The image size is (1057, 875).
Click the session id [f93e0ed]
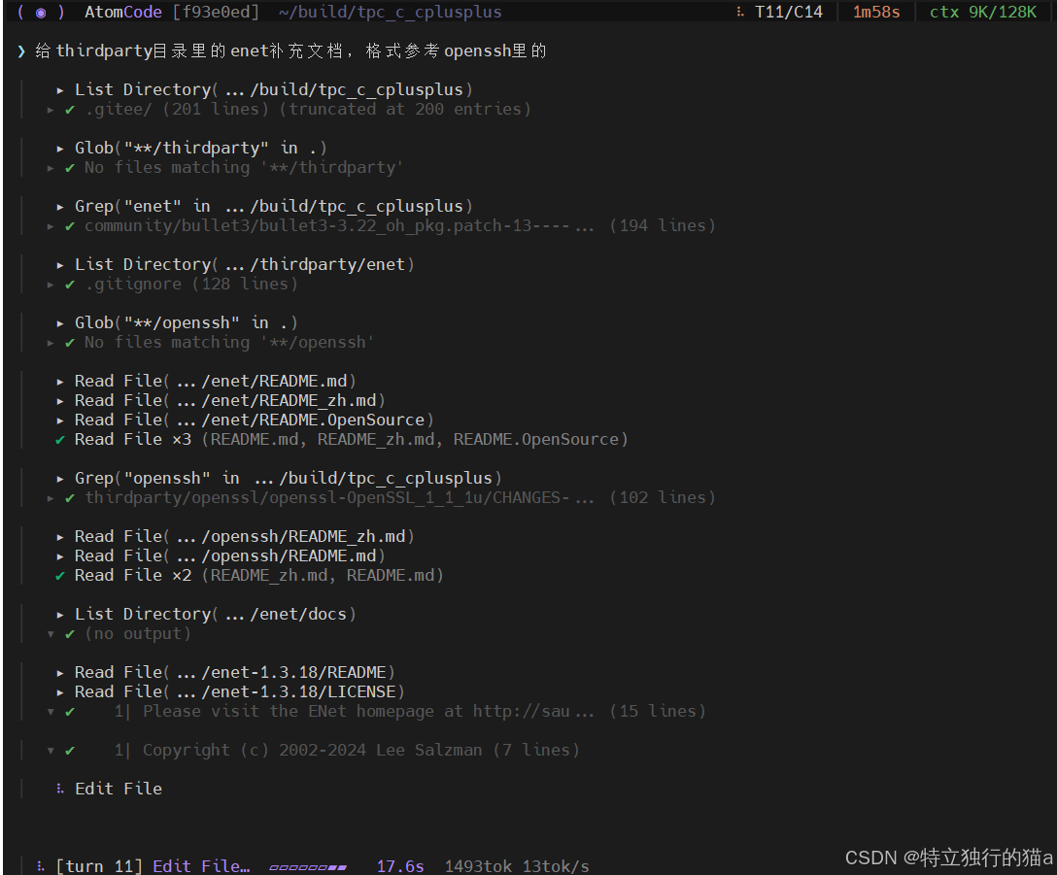tap(216, 12)
